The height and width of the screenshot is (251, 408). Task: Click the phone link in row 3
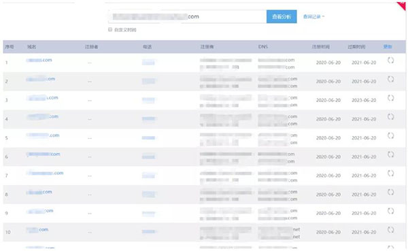(148, 100)
